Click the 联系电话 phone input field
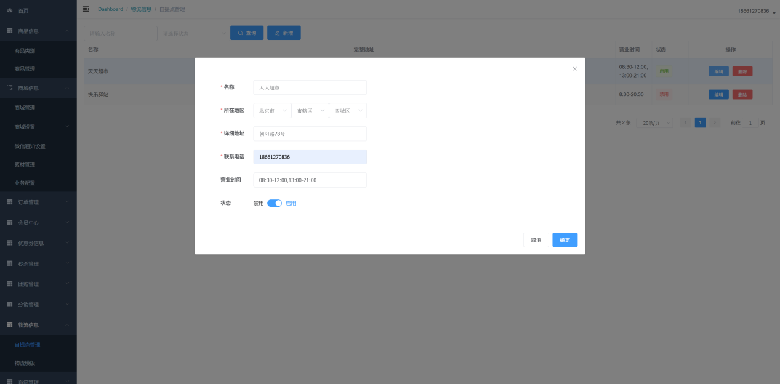Viewport: 780px width, 384px height. coord(310,157)
